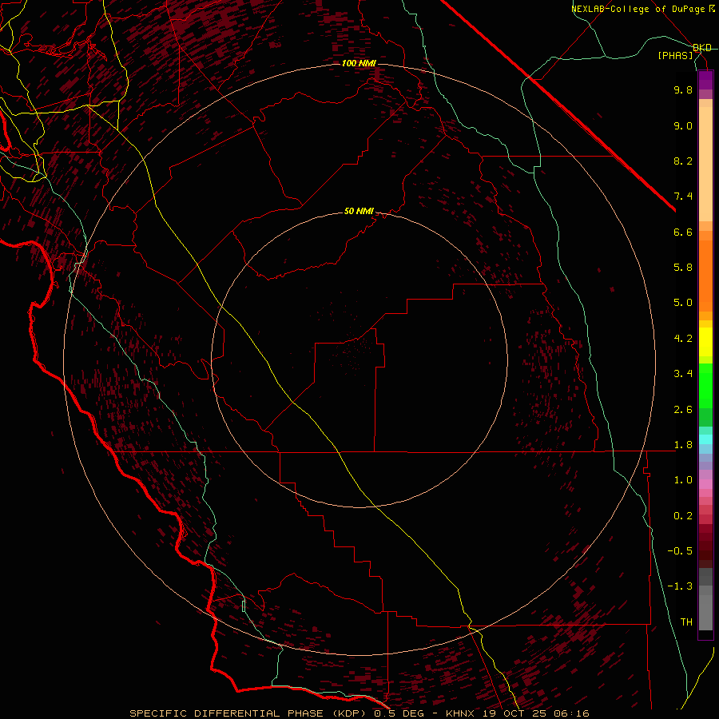Click the 50 NMI range ring label
Viewport: 719px width, 719px height.
pyautogui.click(x=359, y=211)
